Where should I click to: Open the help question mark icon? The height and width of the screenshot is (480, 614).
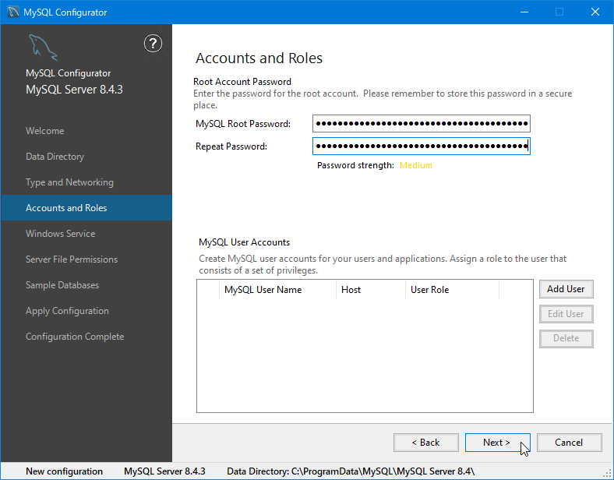pyautogui.click(x=153, y=44)
